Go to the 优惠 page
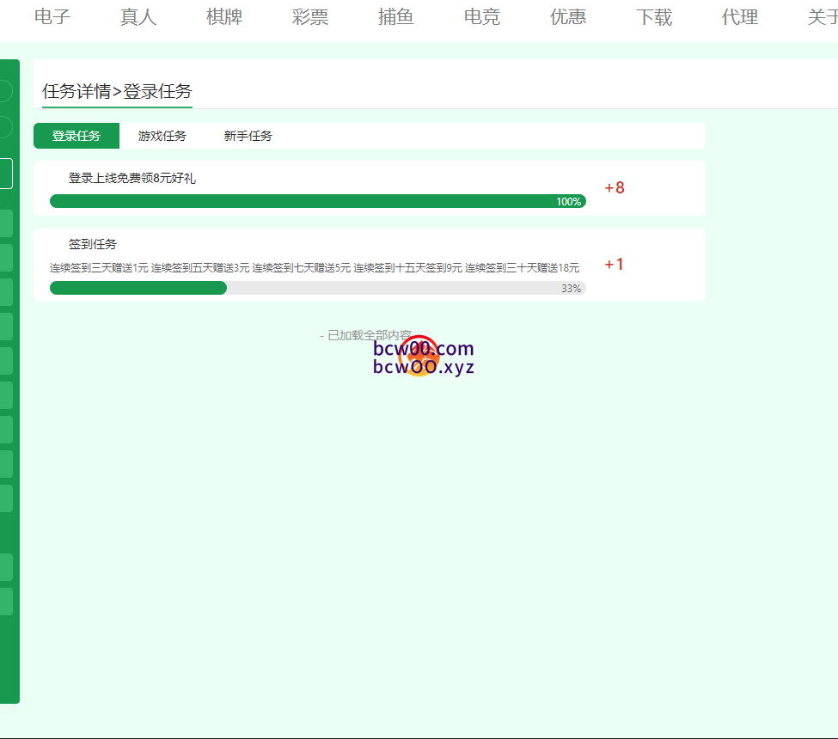Viewport: 838px width, 739px height. (x=568, y=17)
